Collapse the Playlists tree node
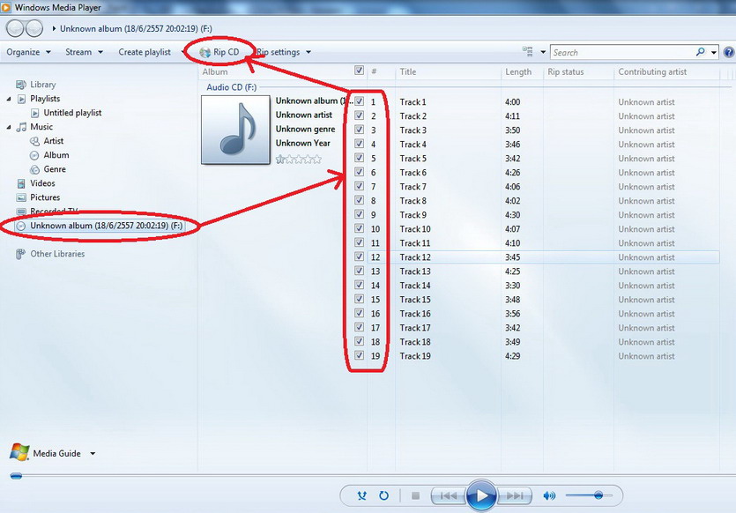Screen dimensions: 736x513 click(9, 99)
